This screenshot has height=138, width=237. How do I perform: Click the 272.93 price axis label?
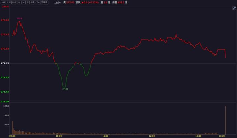tap(5, 49)
